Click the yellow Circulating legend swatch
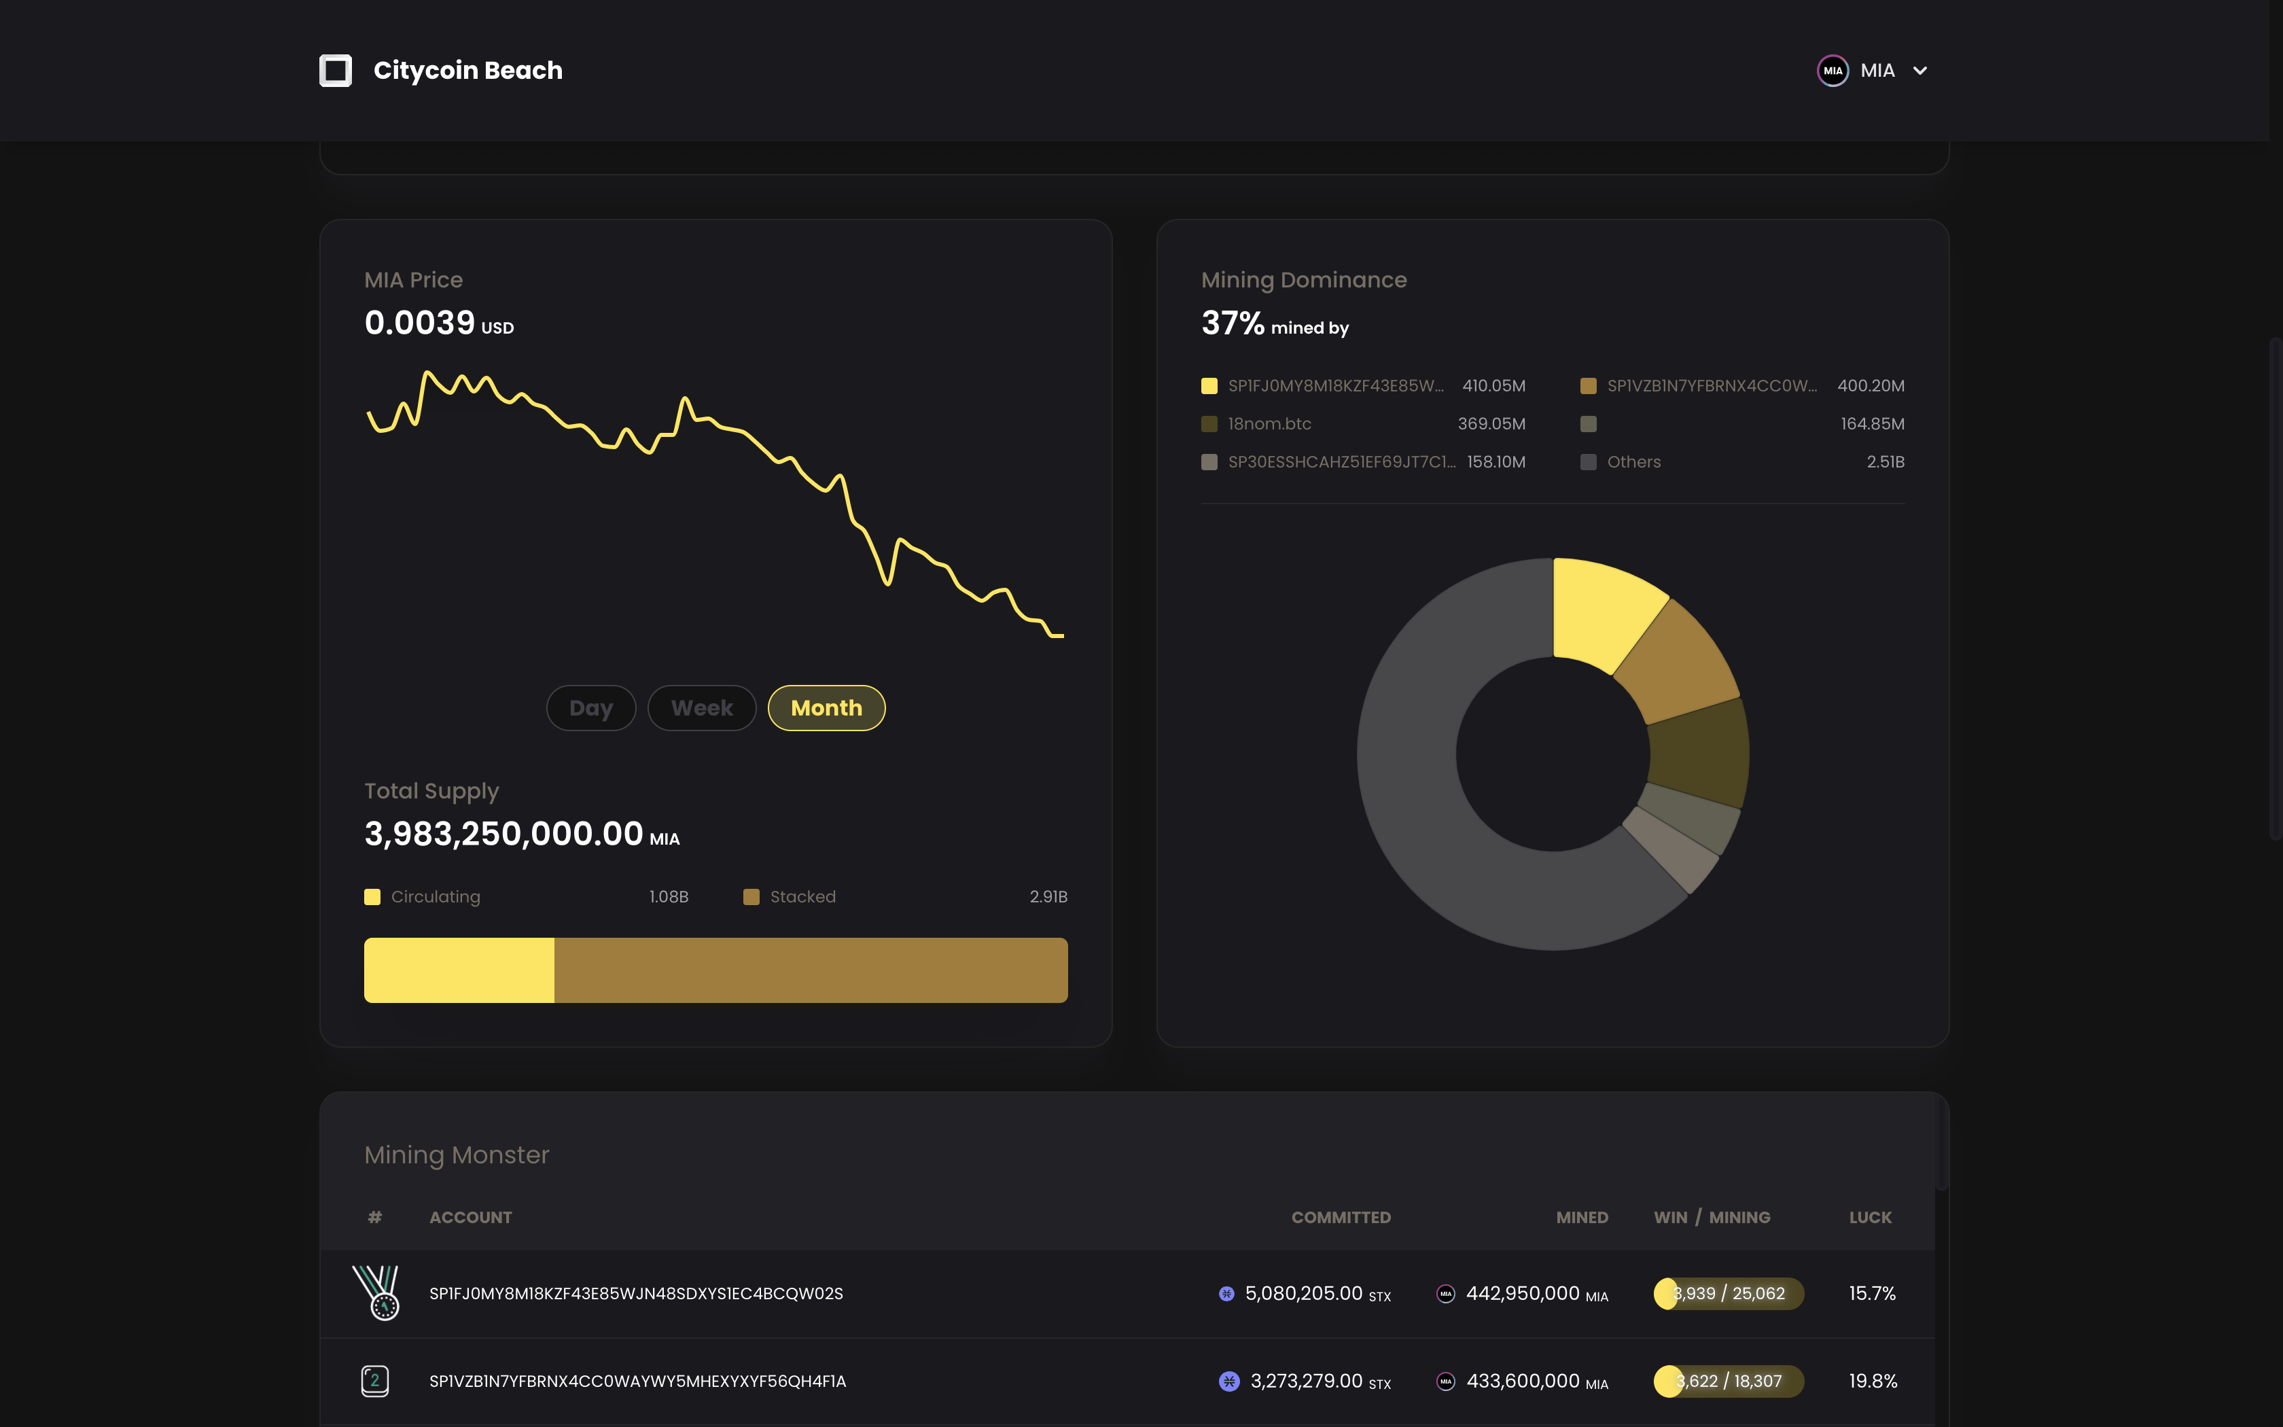Viewport: 2283px width, 1427px height. pos(372,896)
